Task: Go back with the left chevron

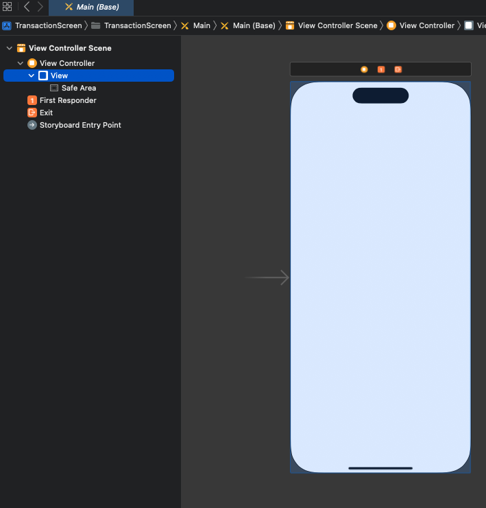Action: tap(27, 6)
